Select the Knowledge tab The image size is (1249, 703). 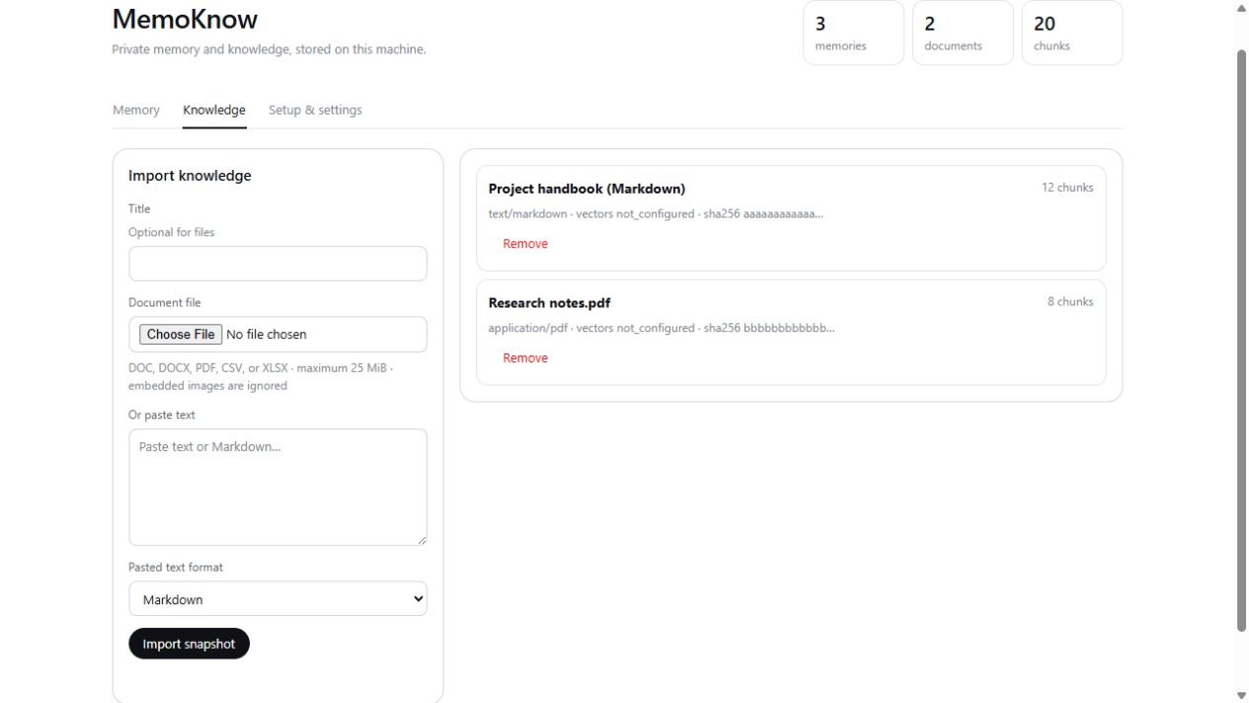tap(214, 110)
